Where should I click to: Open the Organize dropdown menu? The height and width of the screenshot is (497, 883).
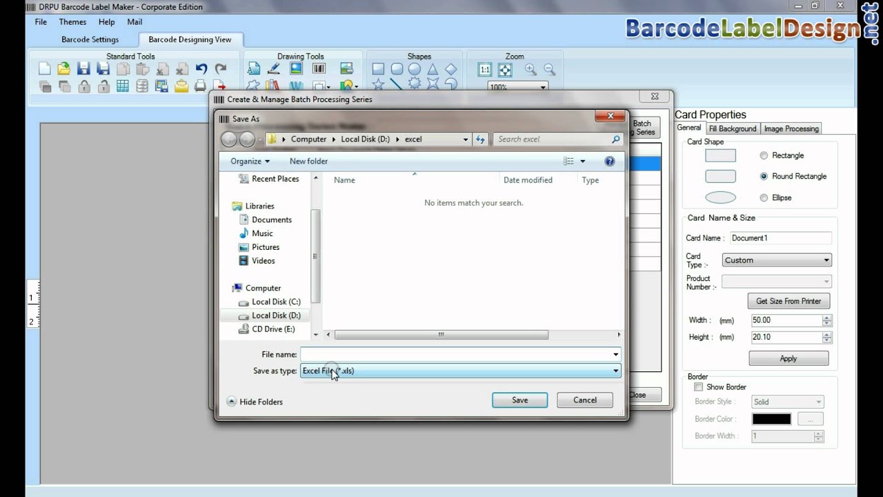pyautogui.click(x=250, y=161)
